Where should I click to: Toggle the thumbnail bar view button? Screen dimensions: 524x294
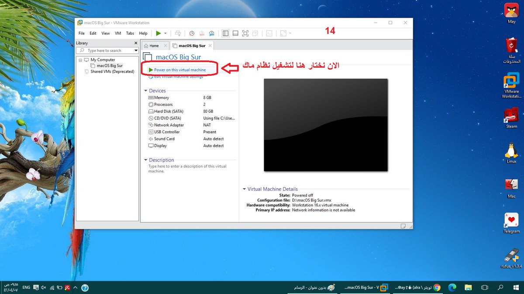[235, 33]
